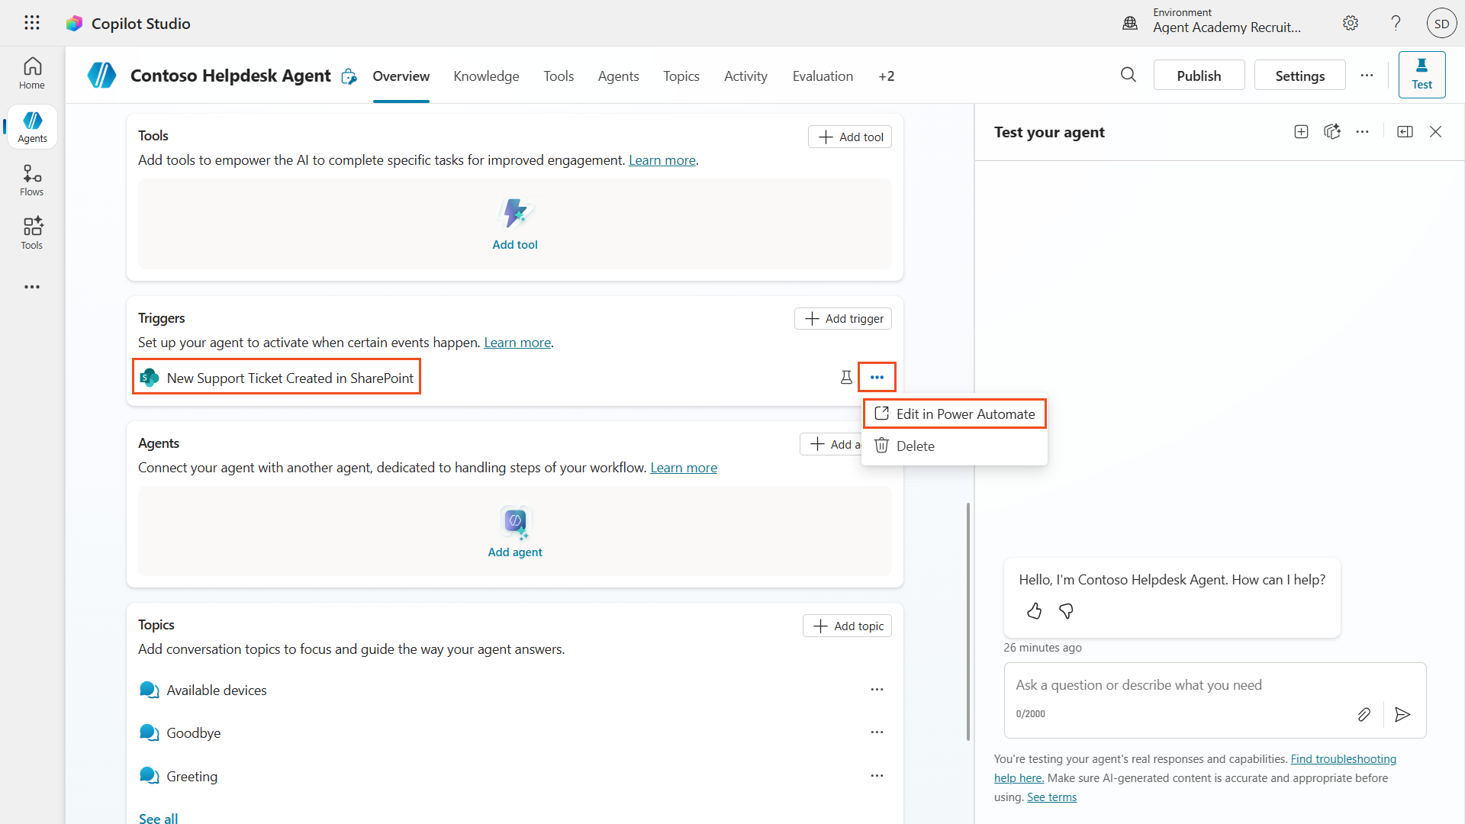The height and width of the screenshot is (824, 1465).
Task: Open the Flows section from the sidebar
Action: tap(31, 180)
